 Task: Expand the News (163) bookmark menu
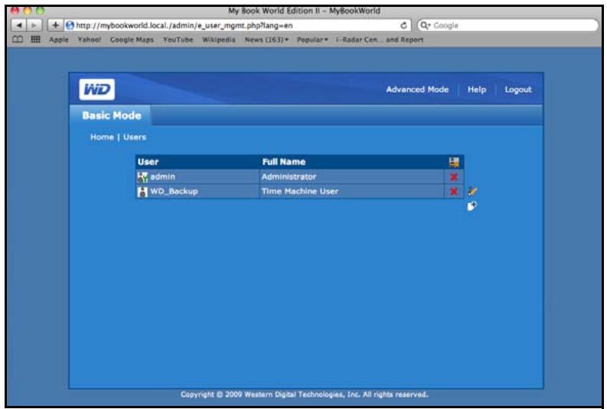click(266, 40)
